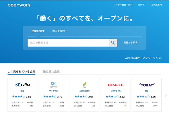Open the Oracle company logo
Screen dimensions: 169x114
115,85
